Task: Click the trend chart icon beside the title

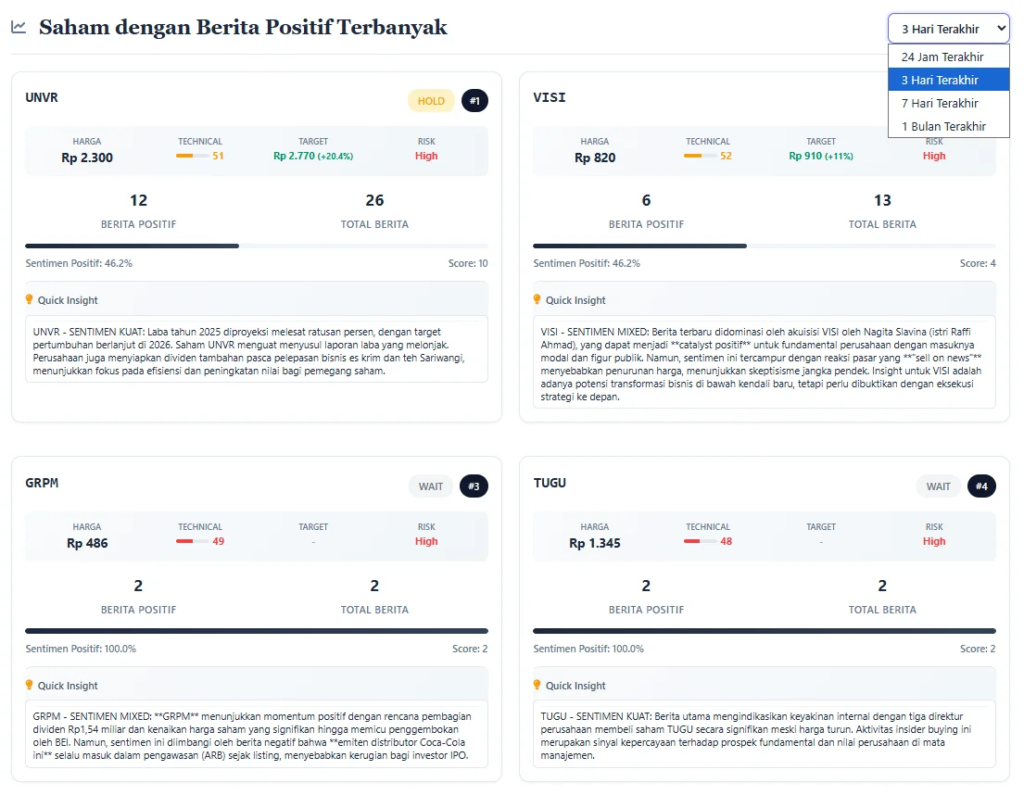Action: (x=19, y=27)
